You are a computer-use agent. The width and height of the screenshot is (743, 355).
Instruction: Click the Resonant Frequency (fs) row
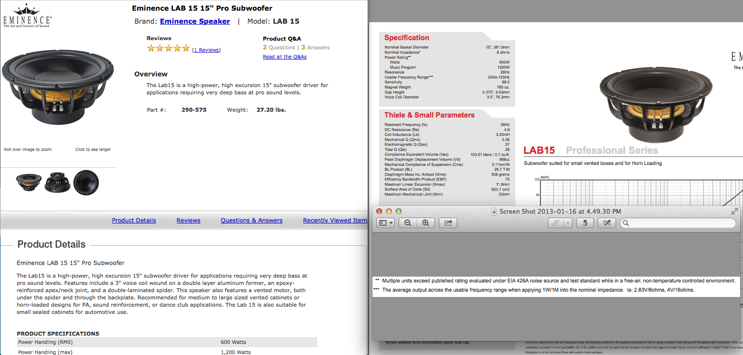[x=447, y=125]
